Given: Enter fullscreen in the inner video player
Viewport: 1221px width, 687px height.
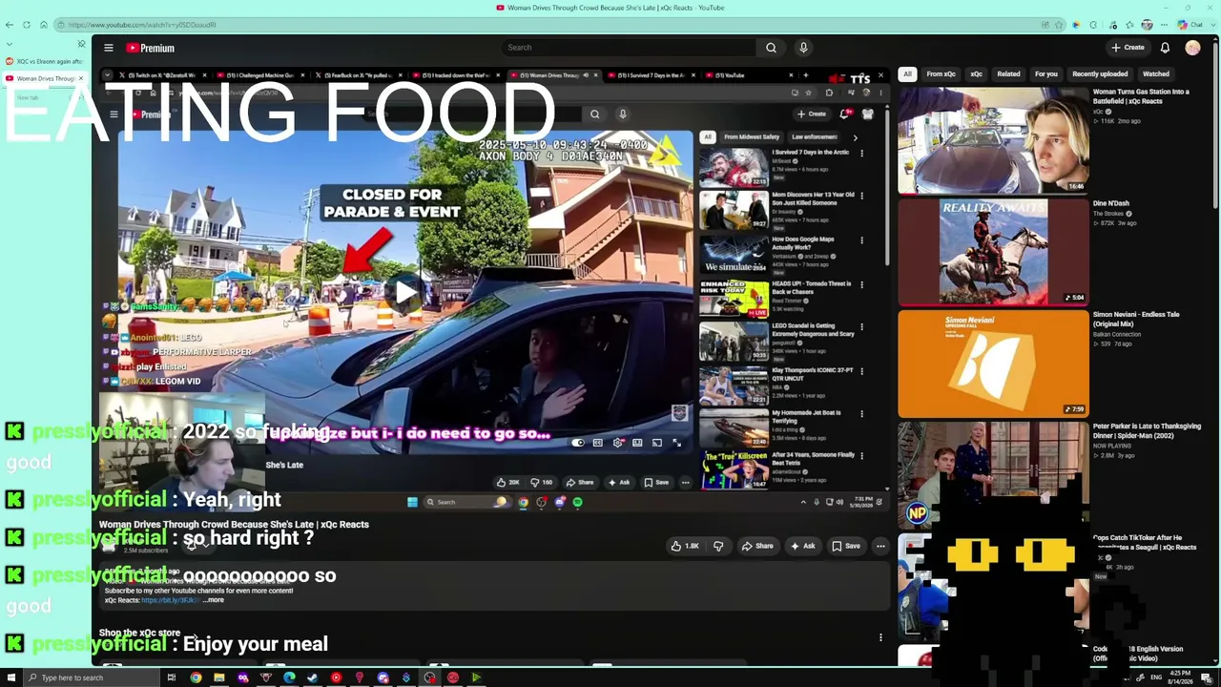Looking at the screenshot, I should 677,443.
